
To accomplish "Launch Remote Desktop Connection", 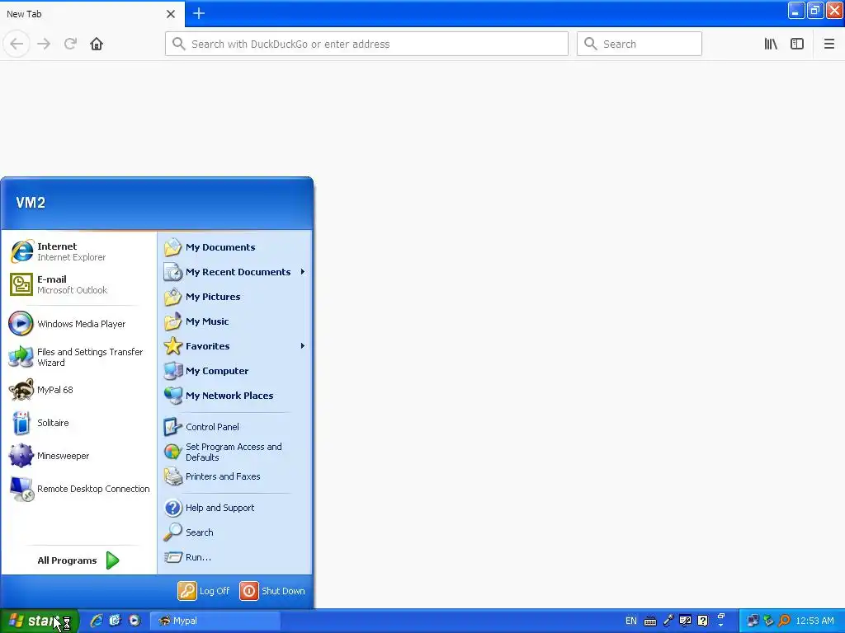I will 78,489.
